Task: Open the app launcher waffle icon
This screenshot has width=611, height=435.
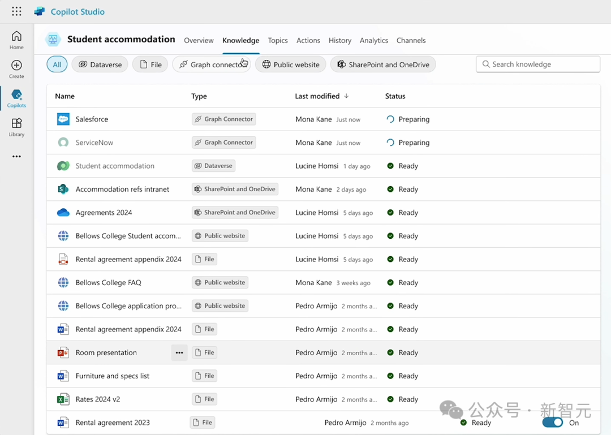Action: click(x=16, y=11)
